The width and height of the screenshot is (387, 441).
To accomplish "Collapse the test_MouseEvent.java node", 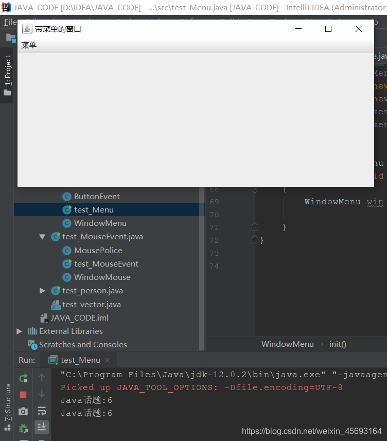I will [x=43, y=237].
